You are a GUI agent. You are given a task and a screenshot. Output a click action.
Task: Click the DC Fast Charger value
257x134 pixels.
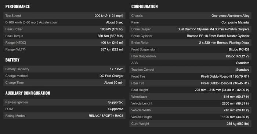click(x=112, y=76)
